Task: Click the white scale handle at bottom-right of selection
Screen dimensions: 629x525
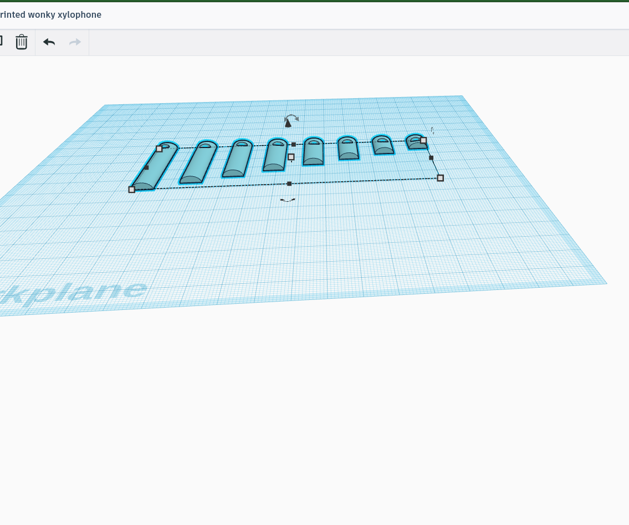Action: click(x=440, y=178)
